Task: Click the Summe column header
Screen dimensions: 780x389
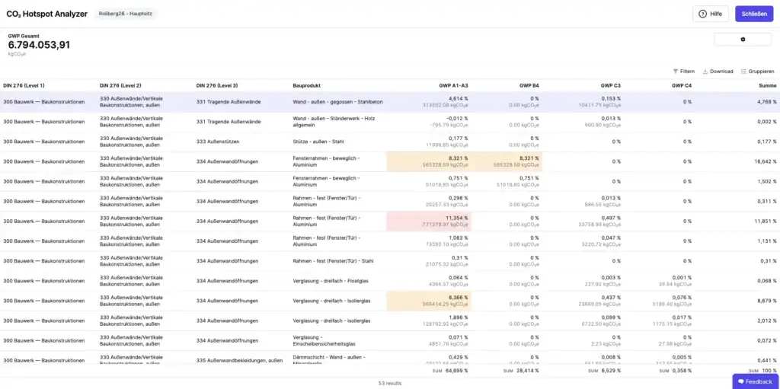Action: pyautogui.click(x=767, y=85)
